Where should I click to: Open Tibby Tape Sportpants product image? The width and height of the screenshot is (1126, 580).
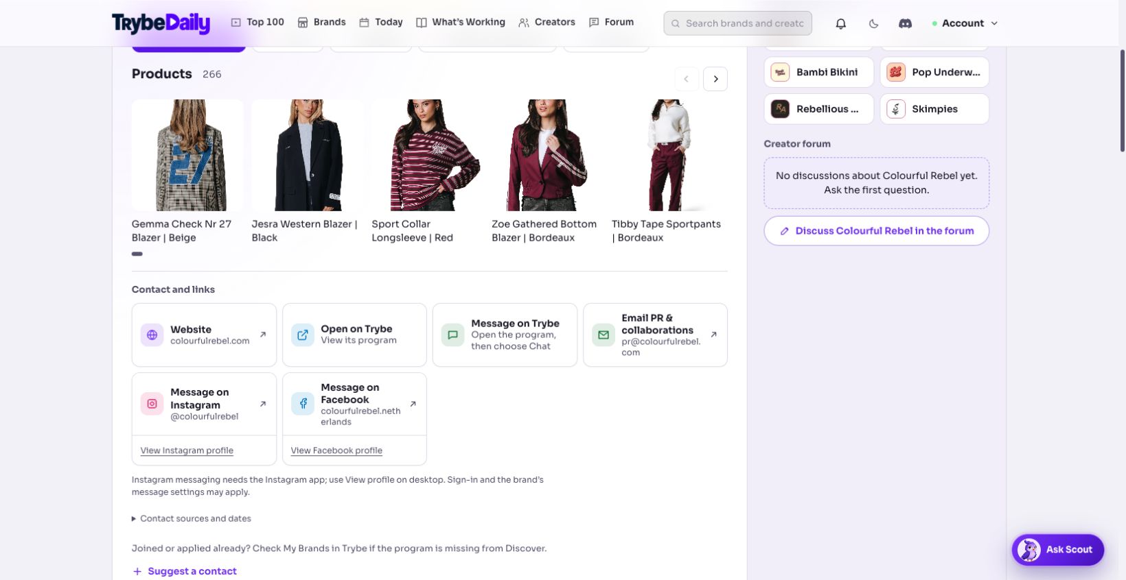(667, 155)
